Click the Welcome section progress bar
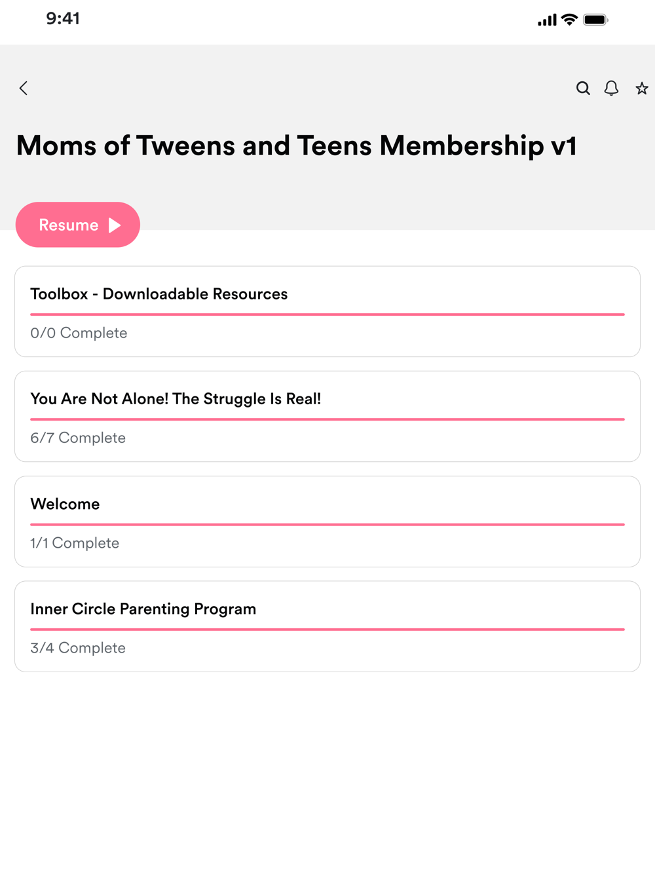 click(327, 525)
